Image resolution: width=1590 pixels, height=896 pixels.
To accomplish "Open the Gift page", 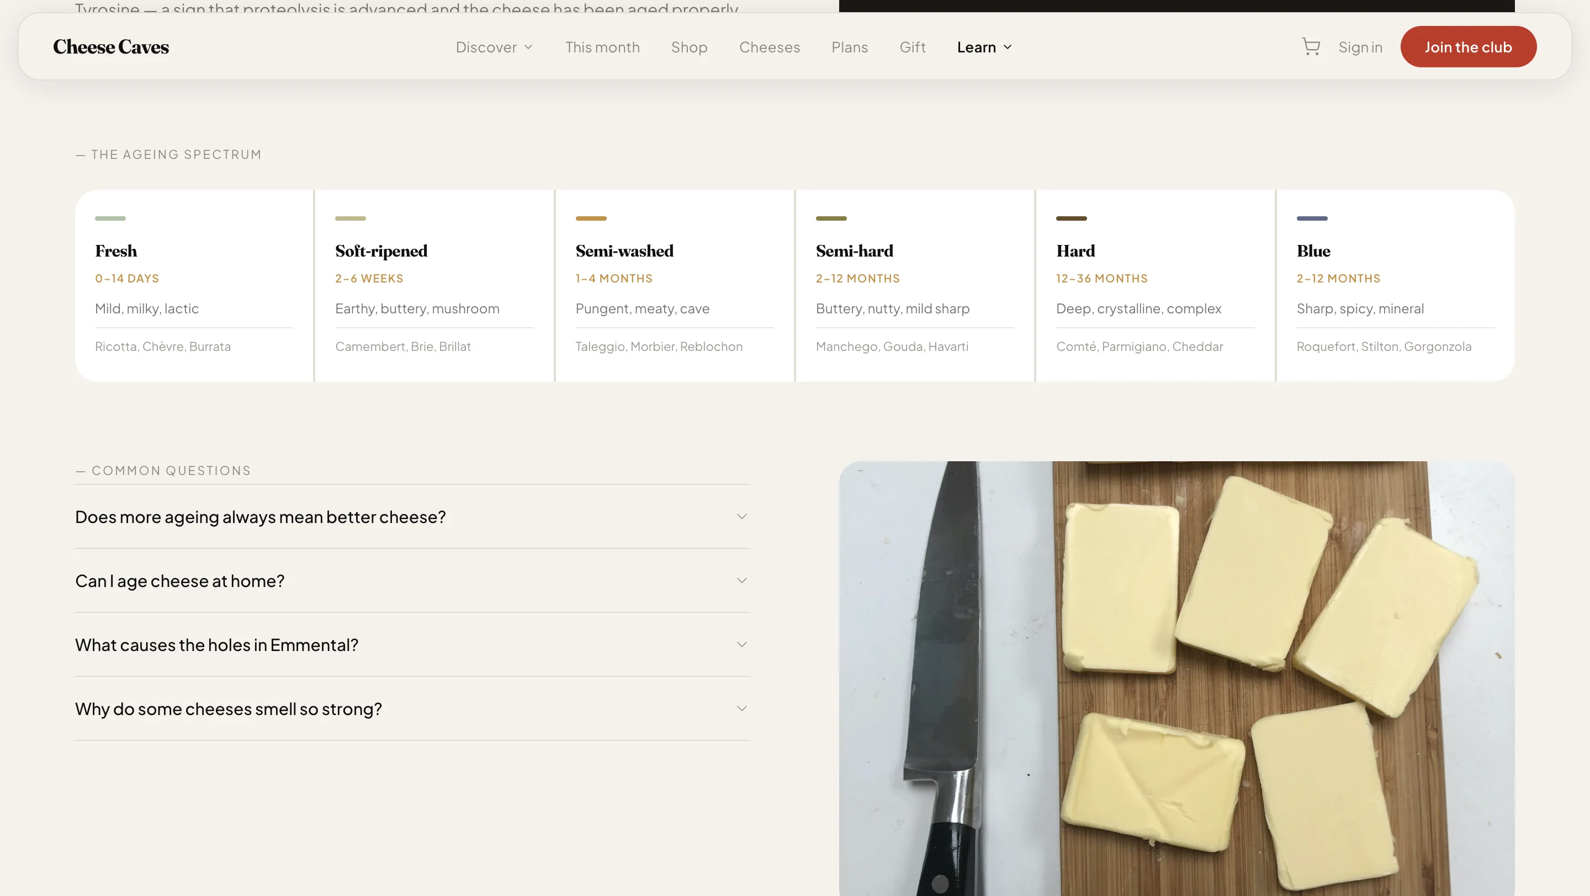I will click(911, 47).
